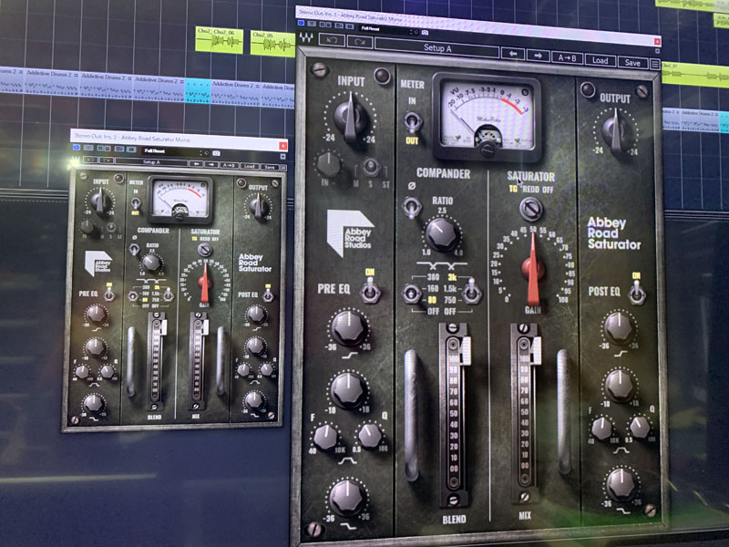Open Setup A preset menu in small window
Screen dimensions: 729x547
151,162
